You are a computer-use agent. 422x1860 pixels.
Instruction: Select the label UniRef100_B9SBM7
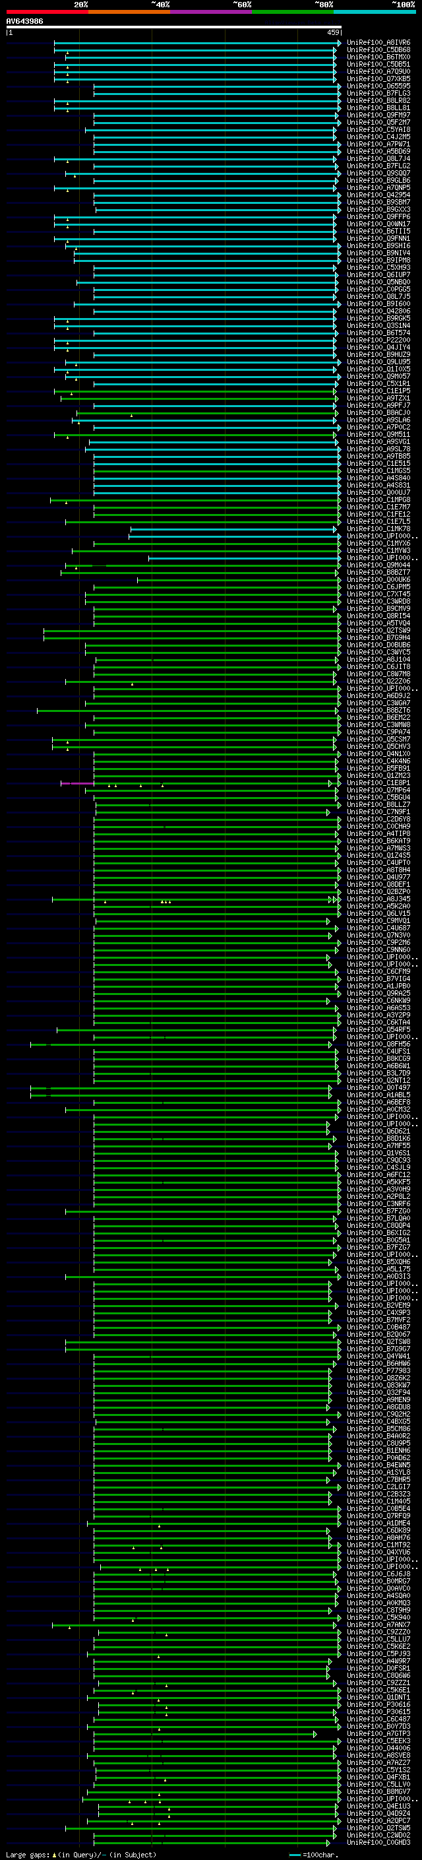tap(378, 202)
